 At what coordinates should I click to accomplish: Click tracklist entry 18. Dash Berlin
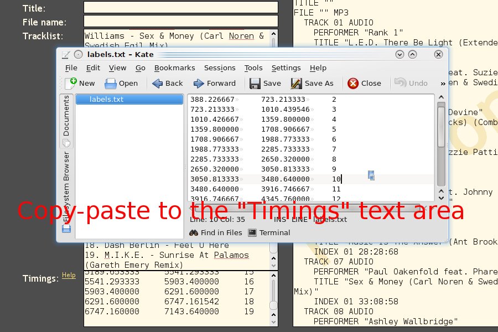pyautogui.click(x=157, y=245)
